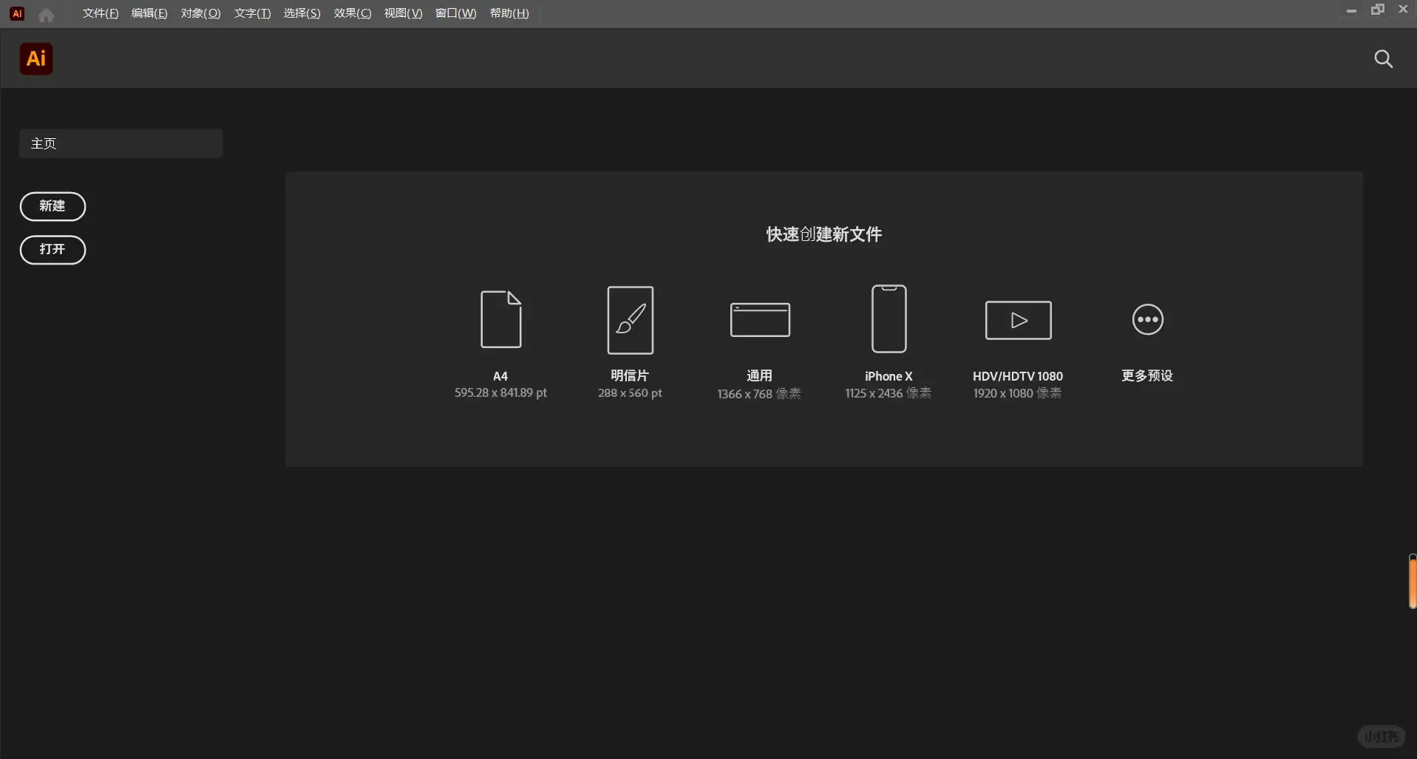Open the 帮助(H) menu

[x=509, y=13]
